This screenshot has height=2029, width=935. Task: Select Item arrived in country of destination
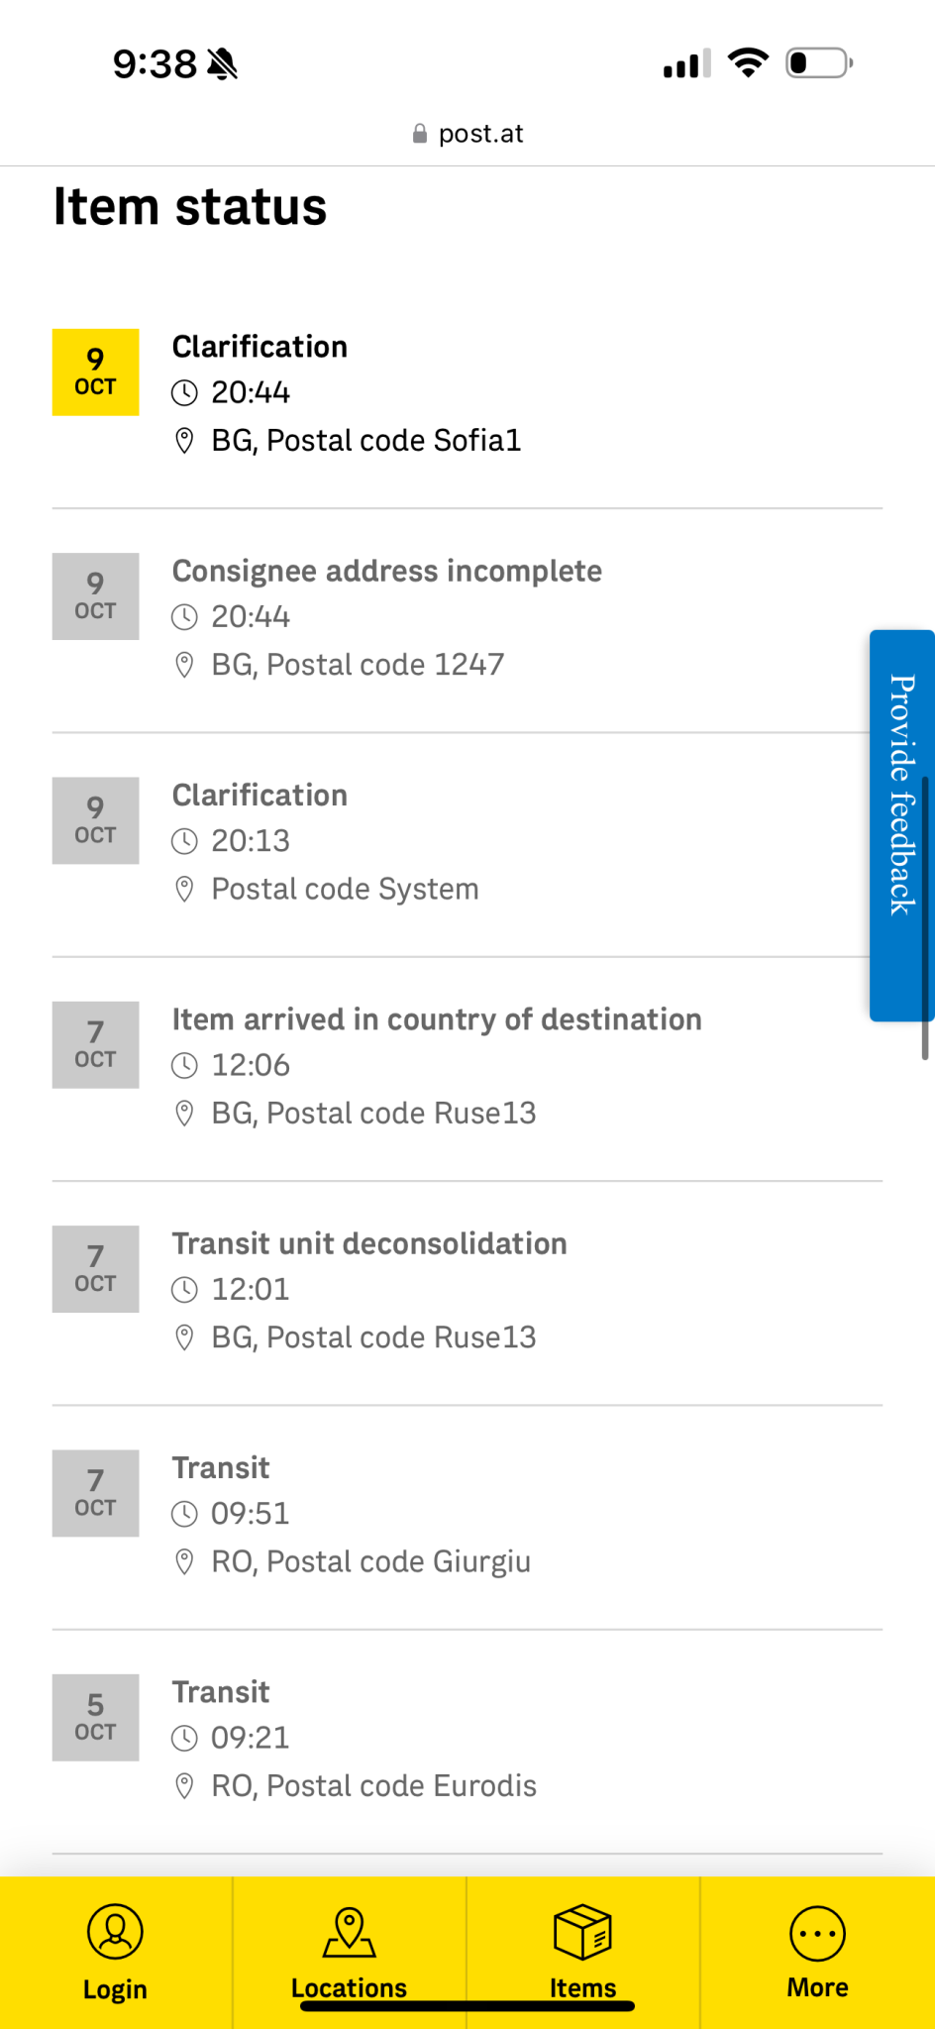pyautogui.click(x=436, y=1019)
